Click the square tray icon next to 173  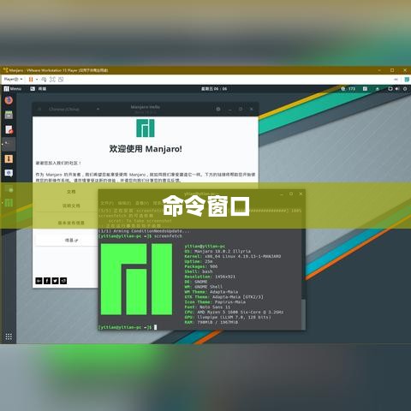tap(365, 89)
